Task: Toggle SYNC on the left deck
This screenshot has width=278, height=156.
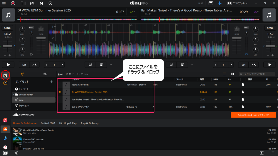Action: [x=7, y=28]
